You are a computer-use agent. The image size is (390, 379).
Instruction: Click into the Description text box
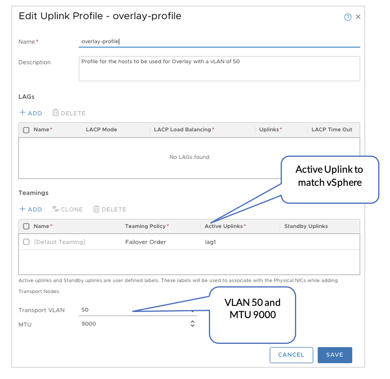tap(219, 68)
